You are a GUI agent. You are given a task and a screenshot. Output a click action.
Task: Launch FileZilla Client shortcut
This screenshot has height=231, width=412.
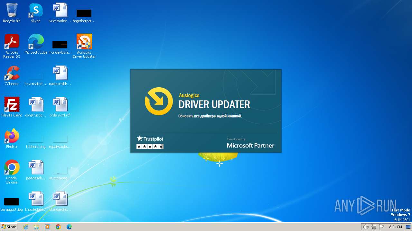tap(12, 107)
